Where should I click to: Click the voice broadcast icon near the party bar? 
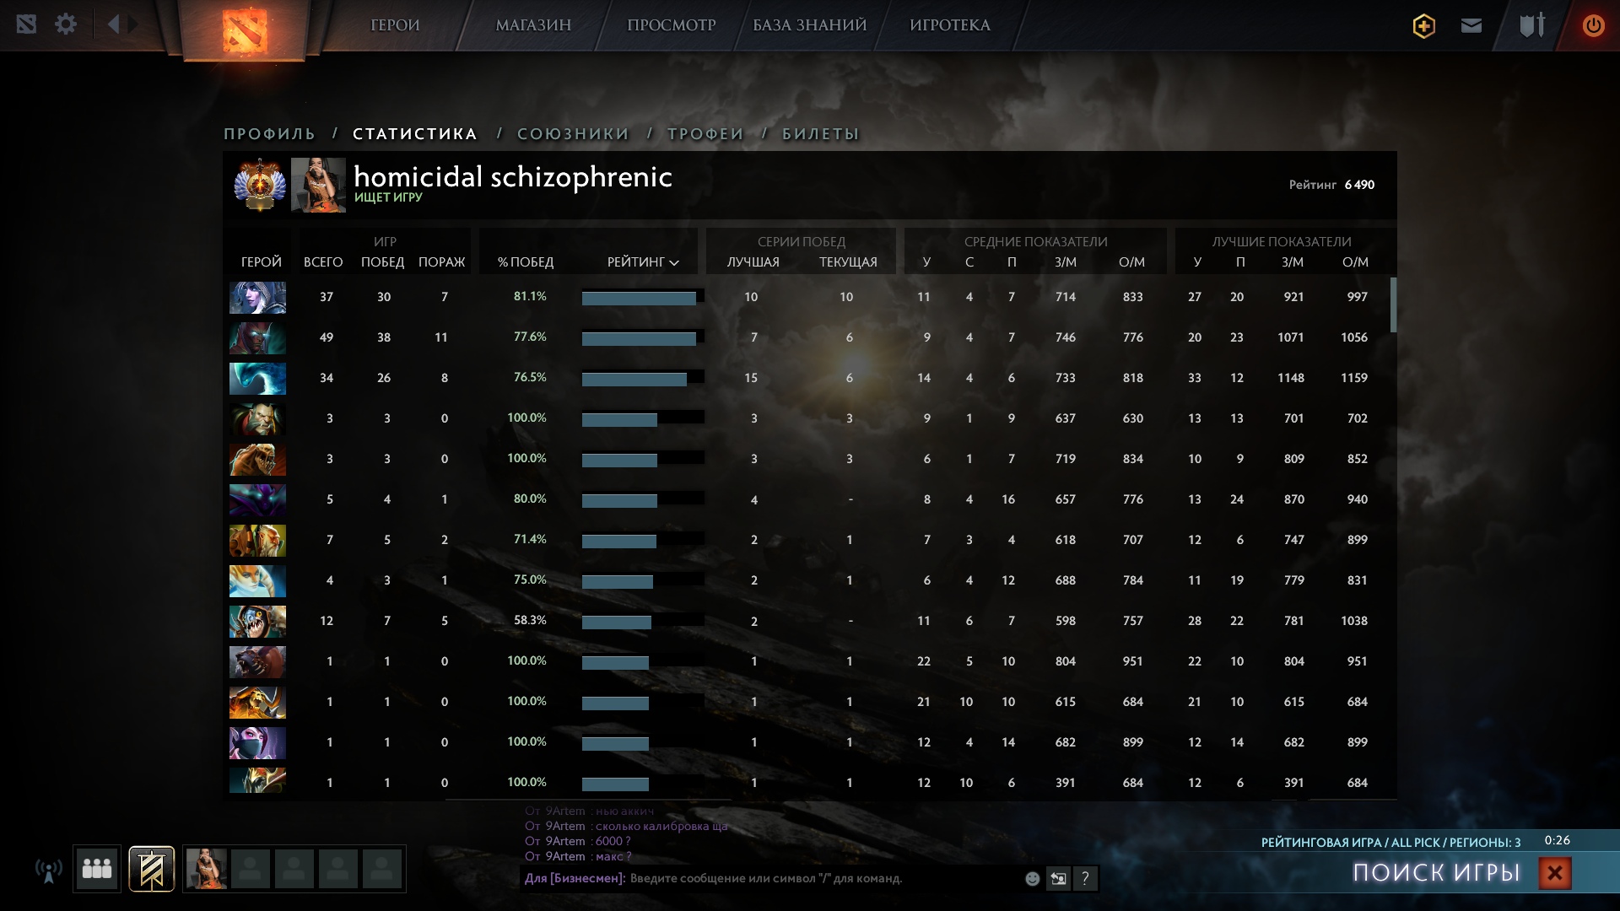coord(49,870)
